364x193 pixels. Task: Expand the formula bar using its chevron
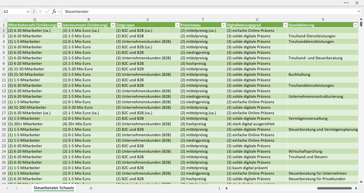click(x=359, y=12)
